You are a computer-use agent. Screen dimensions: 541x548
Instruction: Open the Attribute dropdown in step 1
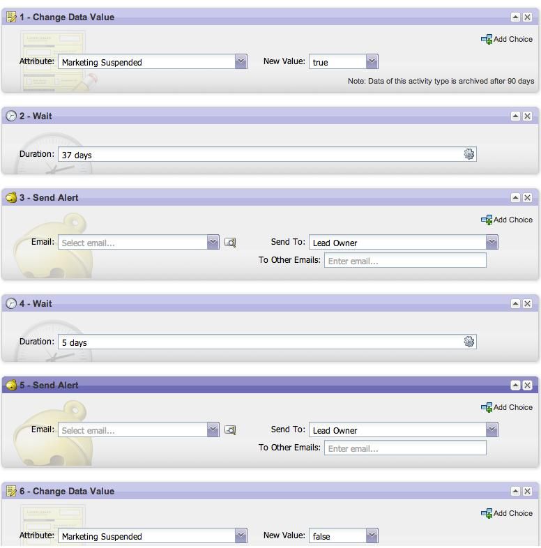click(x=241, y=62)
